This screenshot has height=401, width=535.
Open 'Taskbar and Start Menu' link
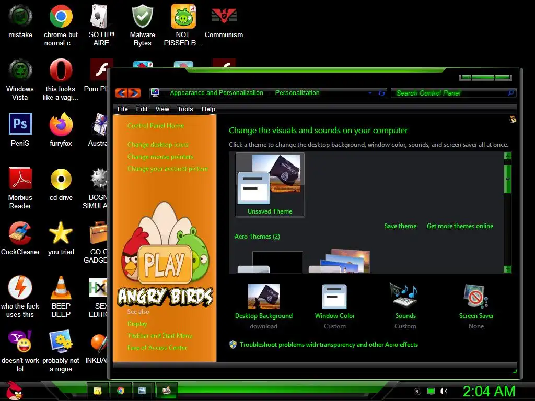pyautogui.click(x=160, y=336)
